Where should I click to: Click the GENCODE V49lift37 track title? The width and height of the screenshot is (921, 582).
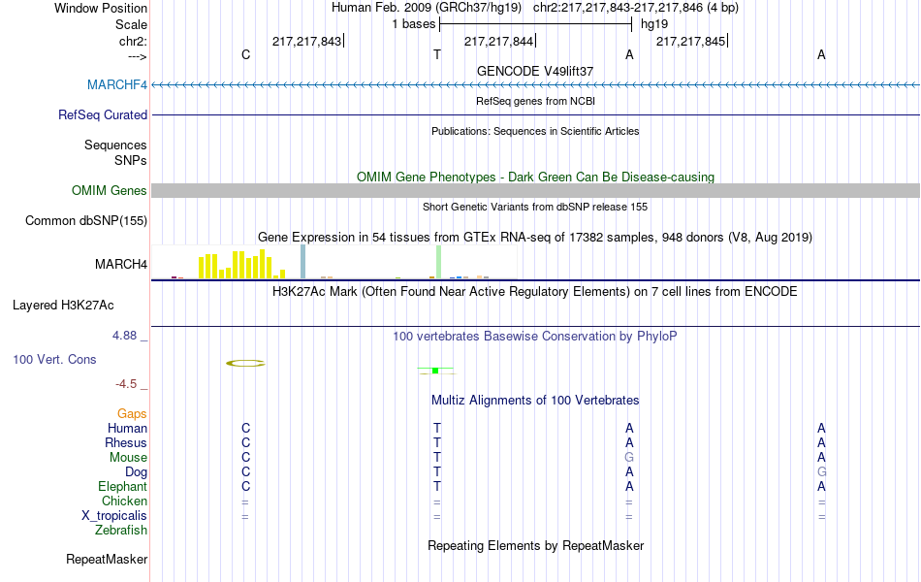click(x=535, y=71)
